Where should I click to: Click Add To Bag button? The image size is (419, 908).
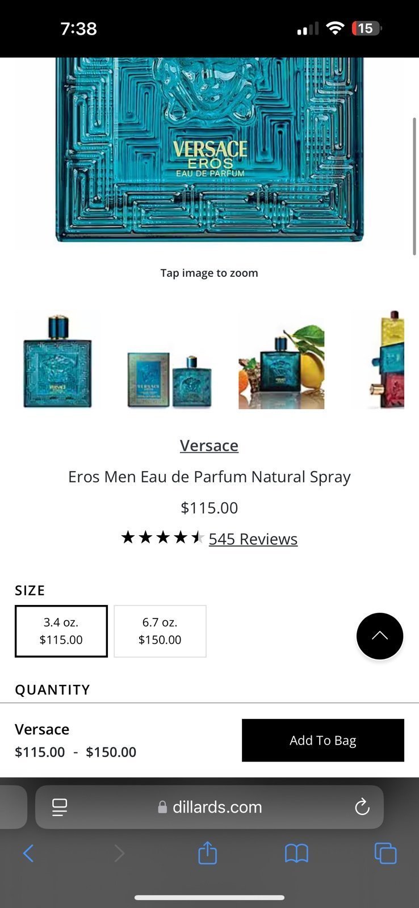pos(323,740)
